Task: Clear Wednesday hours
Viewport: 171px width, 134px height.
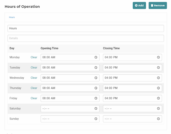Action: point(34,78)
